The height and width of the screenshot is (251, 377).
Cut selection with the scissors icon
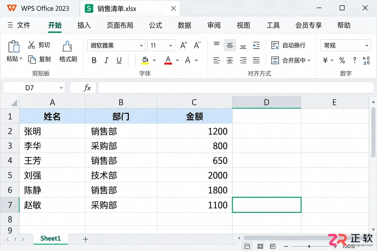(x=31, y=45)
